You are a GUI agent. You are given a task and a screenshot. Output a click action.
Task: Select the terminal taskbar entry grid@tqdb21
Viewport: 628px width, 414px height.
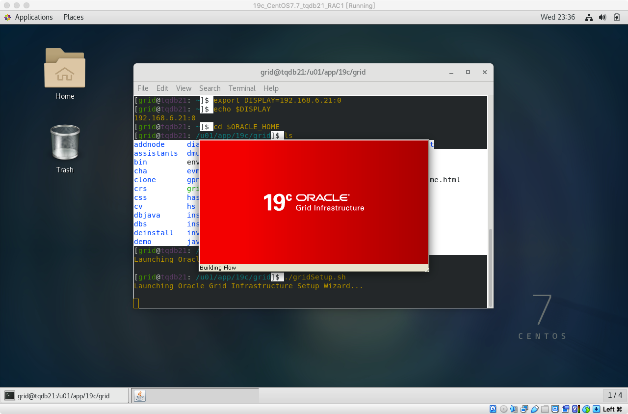65,396
